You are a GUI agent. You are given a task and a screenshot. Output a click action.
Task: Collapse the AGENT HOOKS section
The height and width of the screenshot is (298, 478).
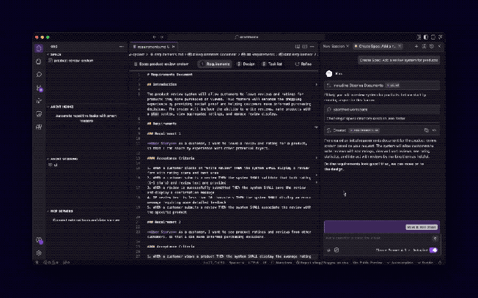click(x=62, y=107)
